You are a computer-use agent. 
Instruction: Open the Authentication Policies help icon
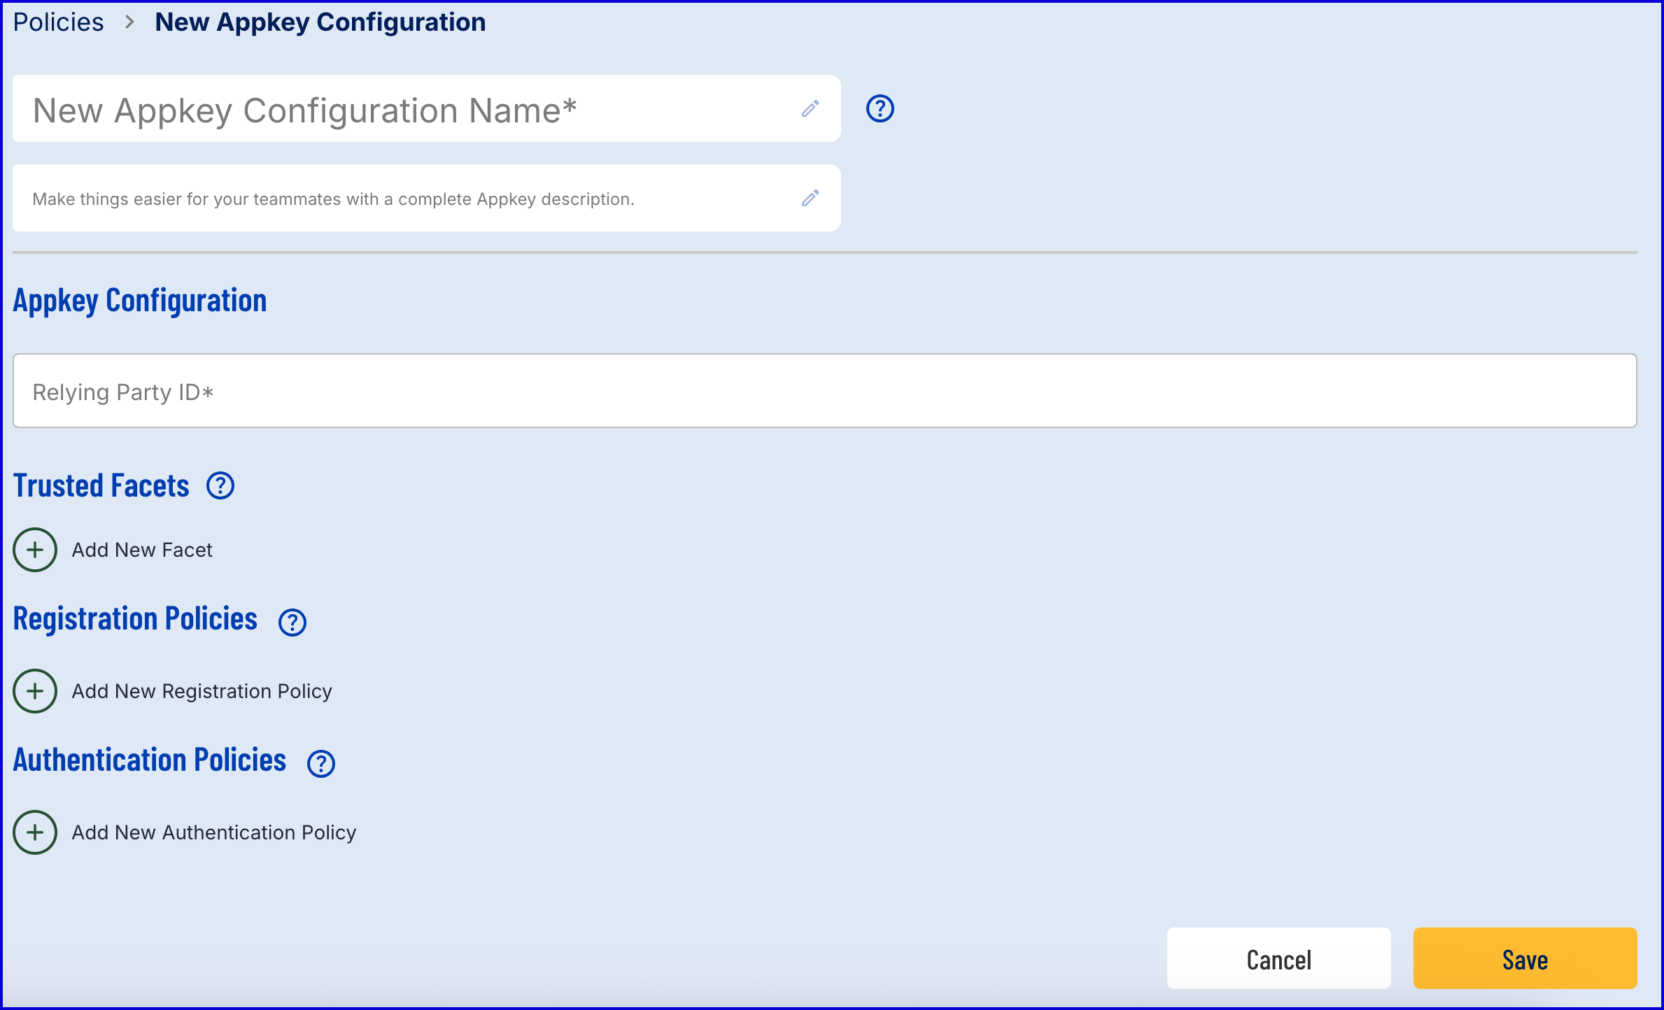coord(321,763)
